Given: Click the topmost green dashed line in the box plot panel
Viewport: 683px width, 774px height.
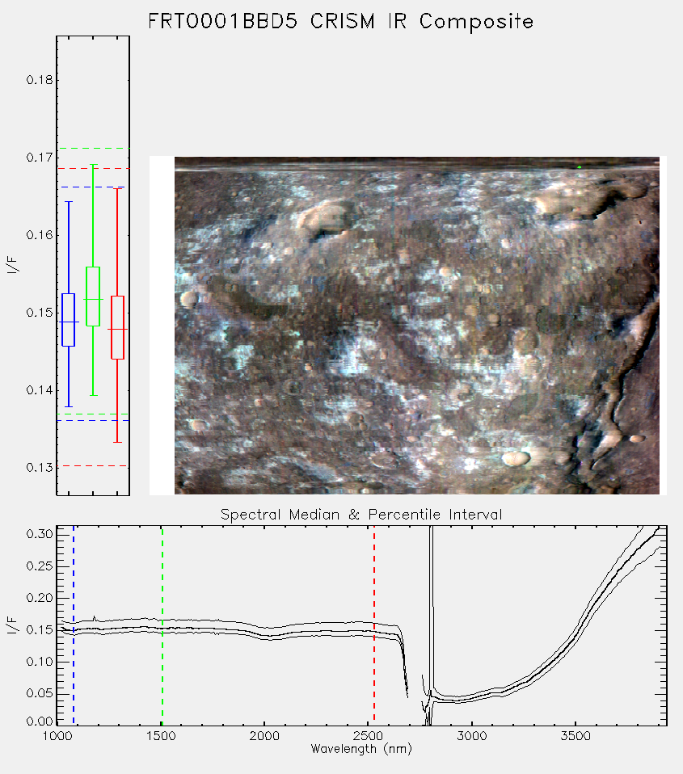Looking at the screenshot, I should [93, 148].
